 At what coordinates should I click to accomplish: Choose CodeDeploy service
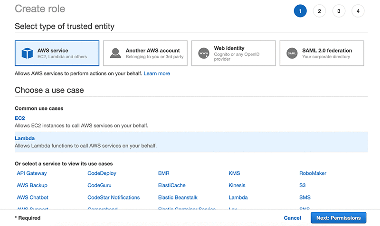[102, 173]
